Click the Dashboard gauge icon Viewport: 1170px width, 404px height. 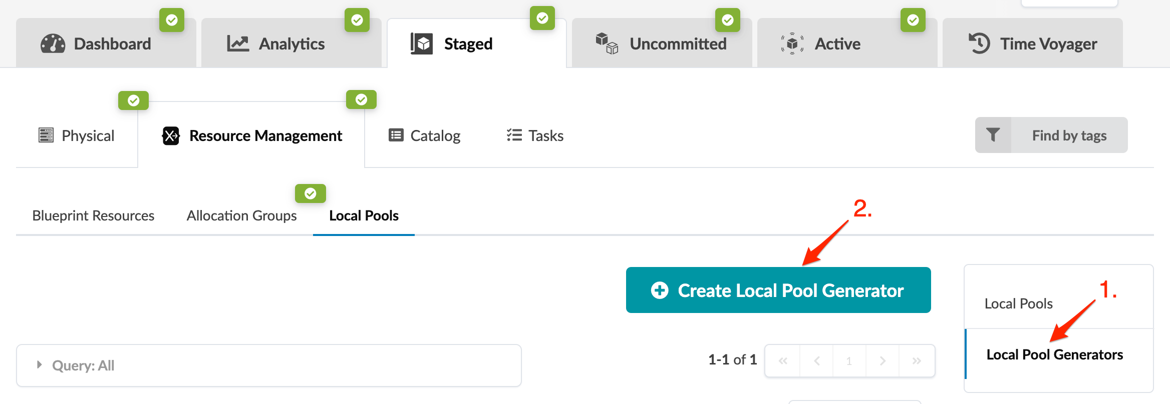pyautogui.click(x=53, y=44)
